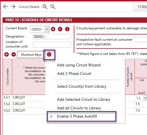Open circuit options three-dot menu icon

coord(49,54)
